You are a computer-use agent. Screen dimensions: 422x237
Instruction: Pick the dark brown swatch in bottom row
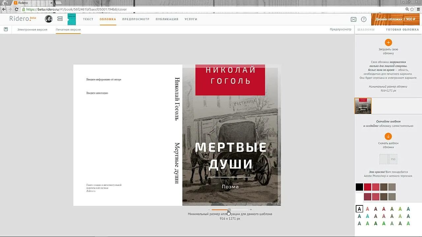384,197
